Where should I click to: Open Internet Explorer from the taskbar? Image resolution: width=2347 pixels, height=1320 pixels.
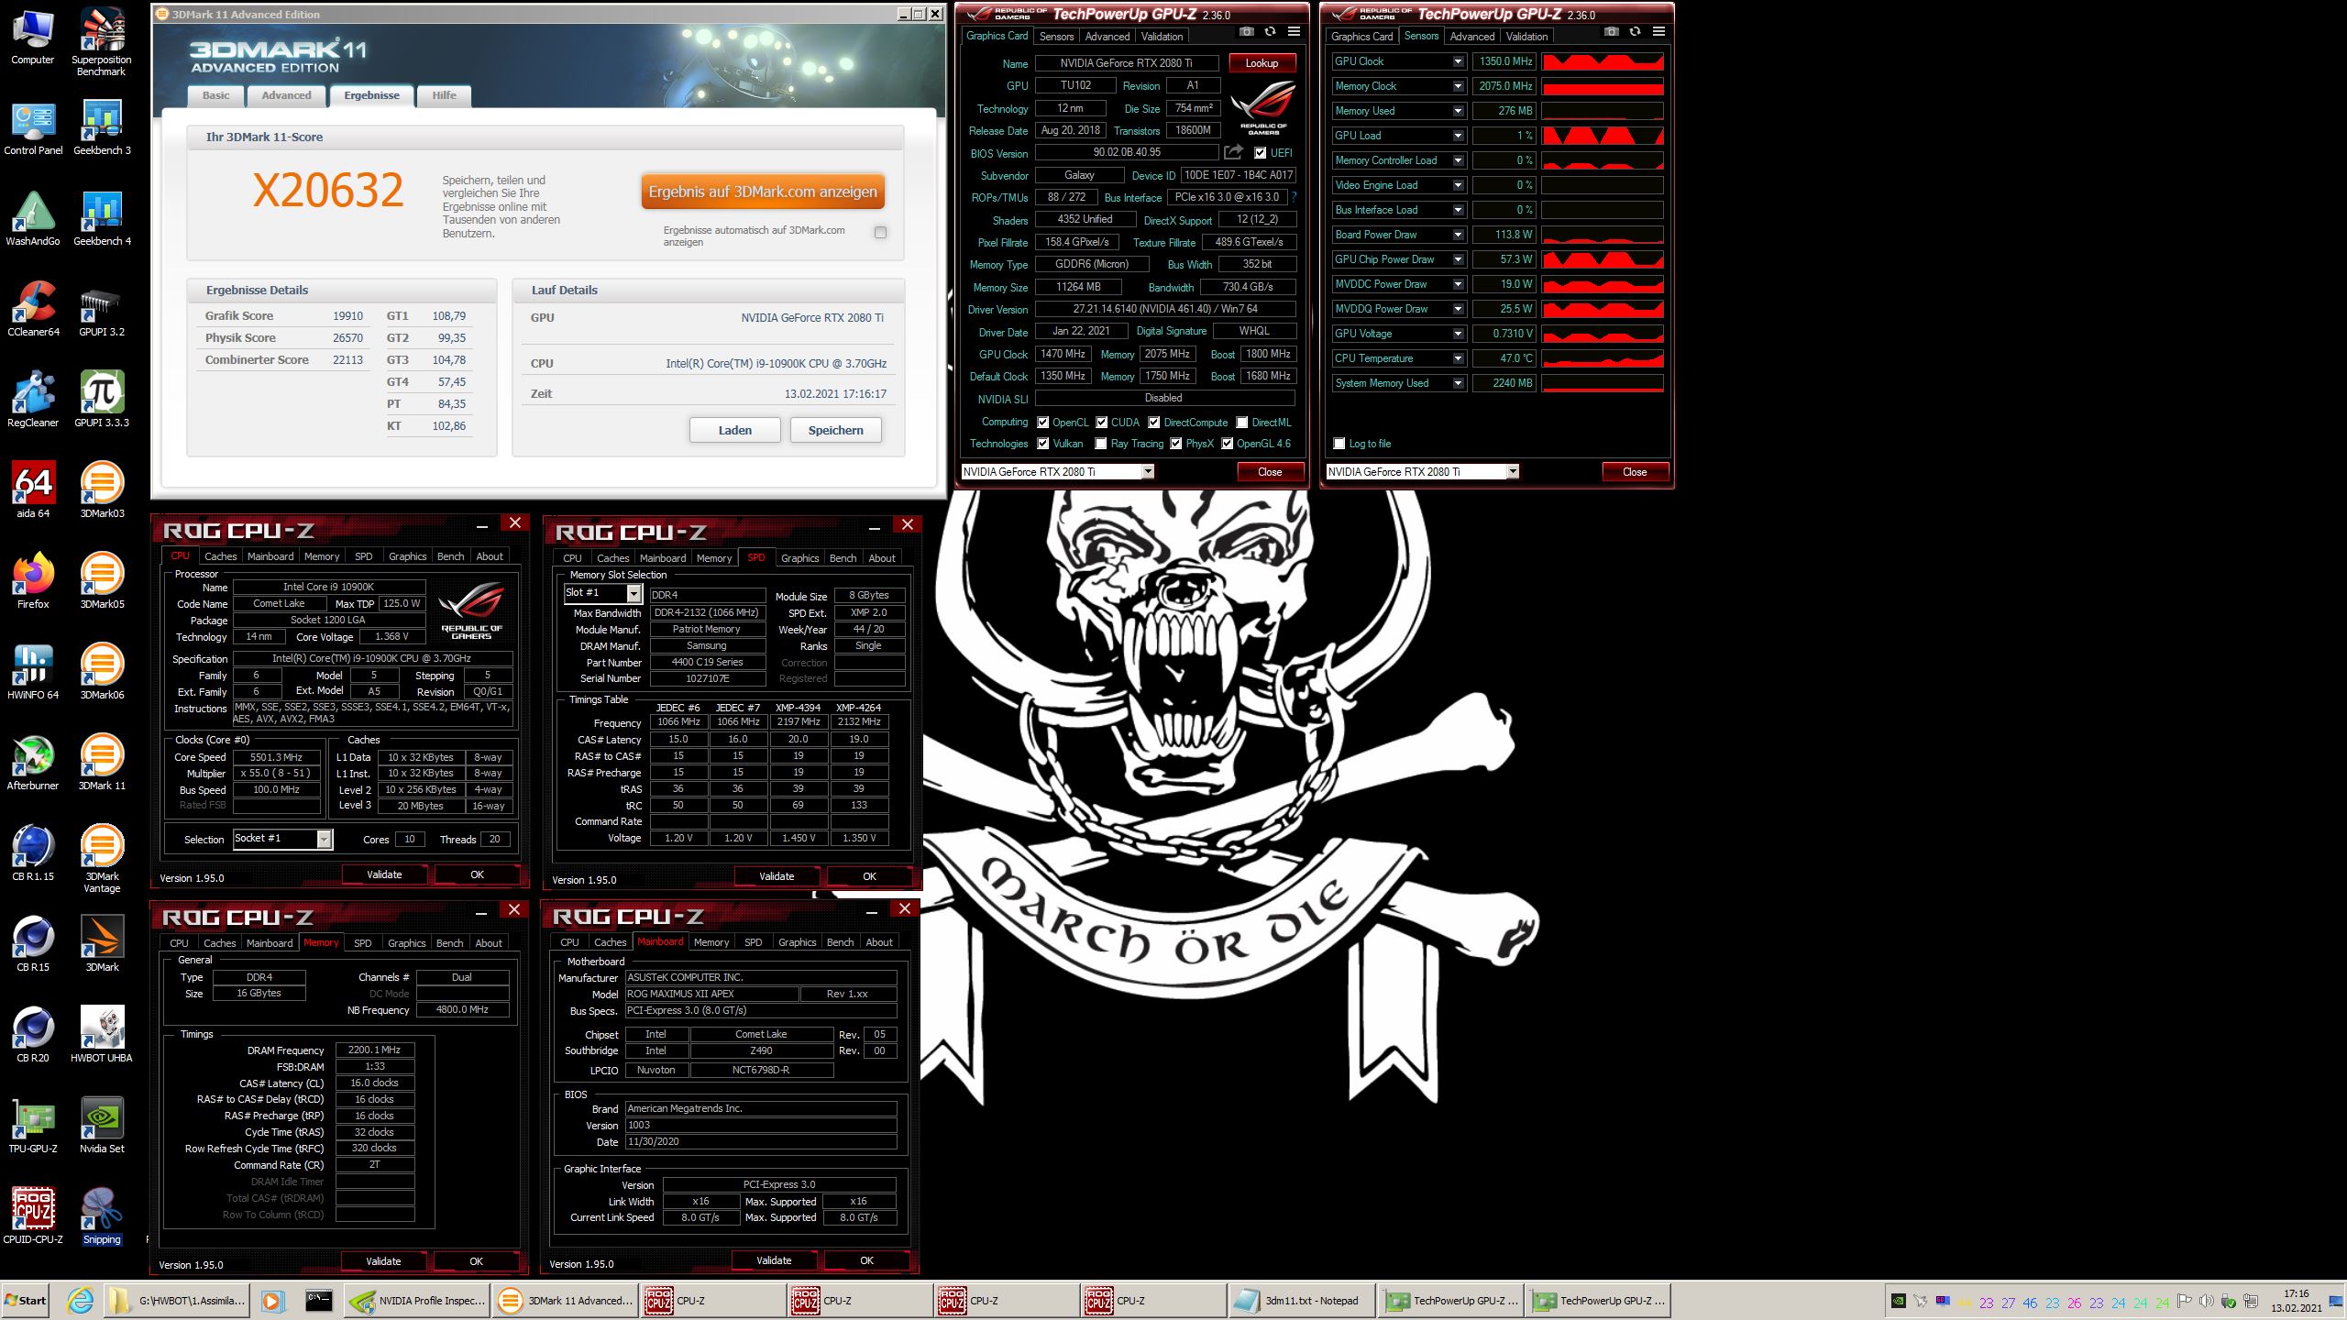[x=81, y=1300]
